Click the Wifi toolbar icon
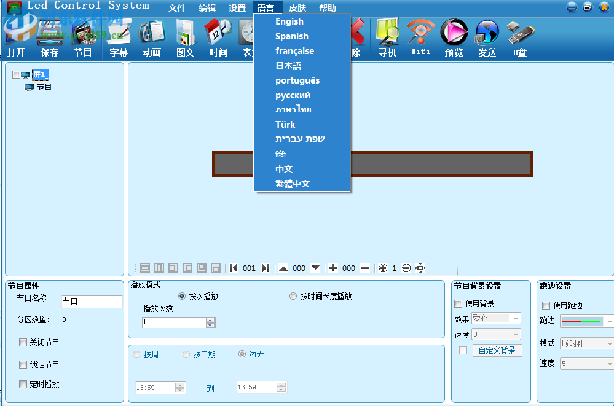The image size is (614, 406). pos(420,37)
